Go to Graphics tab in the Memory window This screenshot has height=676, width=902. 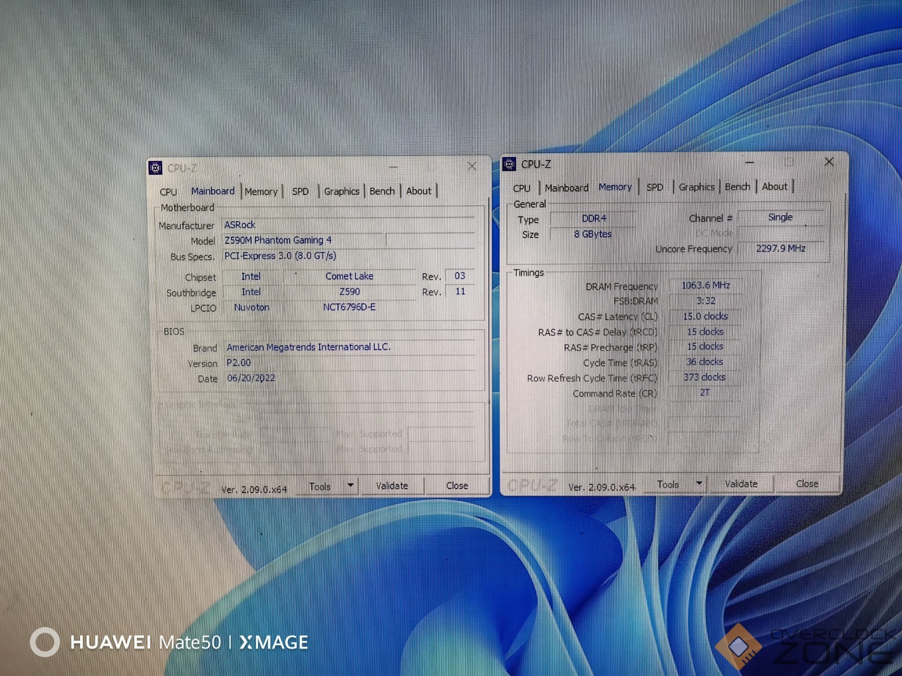(x=697, y=187)
